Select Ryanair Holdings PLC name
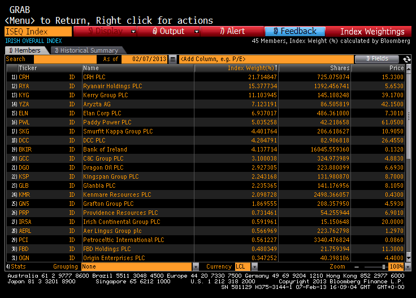416x298 pixels. coord(112,87)
